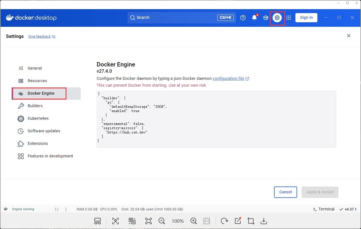Open the Learning center graduation cap icon
361x229 pixels.
(266, 18)
